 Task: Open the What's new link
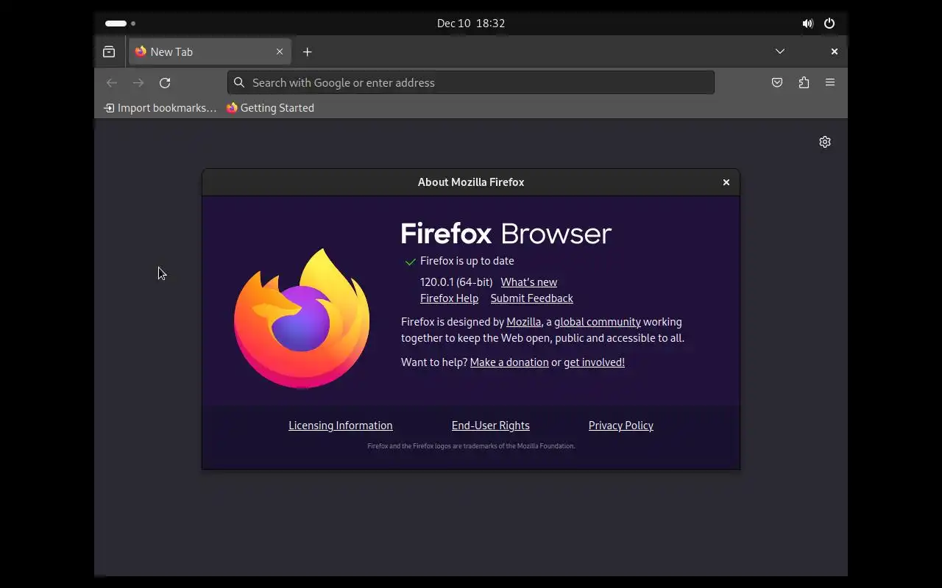click(529, 282)
